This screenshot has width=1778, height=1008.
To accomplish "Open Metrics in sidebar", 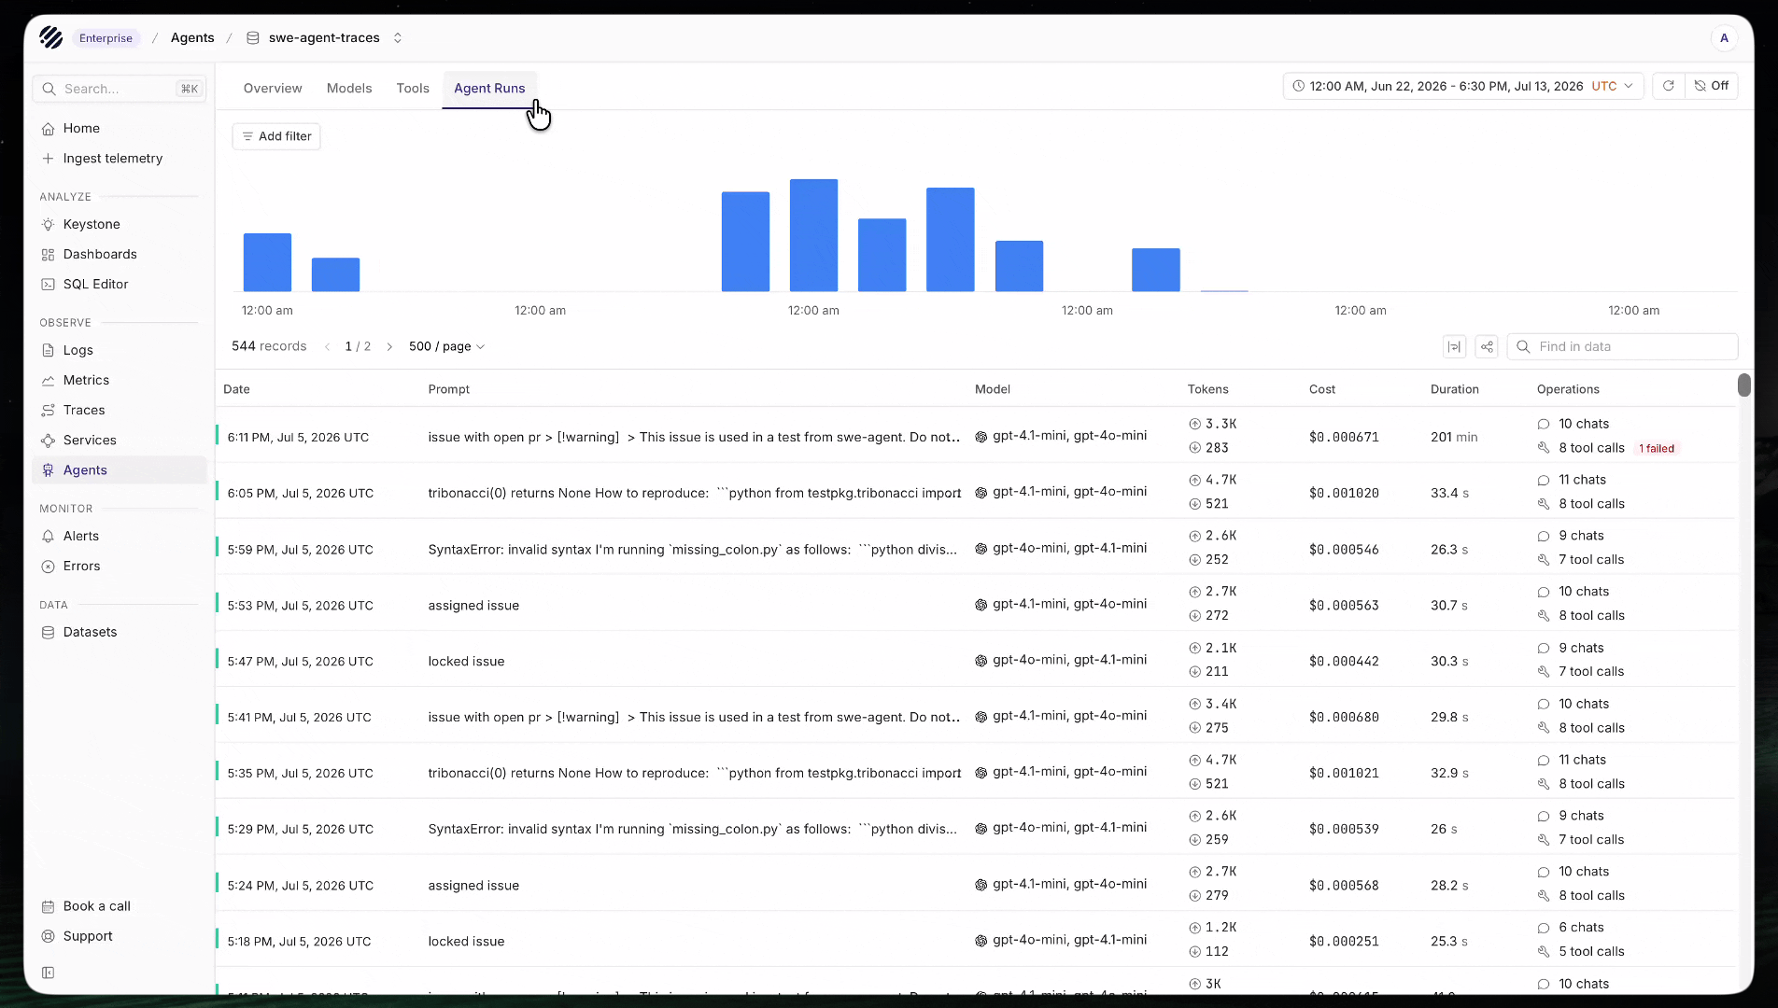I will tap(120, 380).
